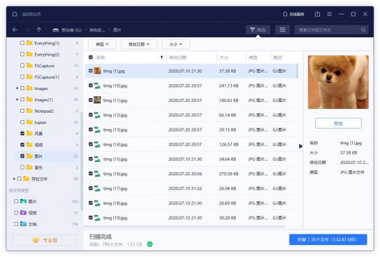The height and width of the screenshot is (257, 380).
Task: Expand the images folder tree node
Action: pos(17,89)
